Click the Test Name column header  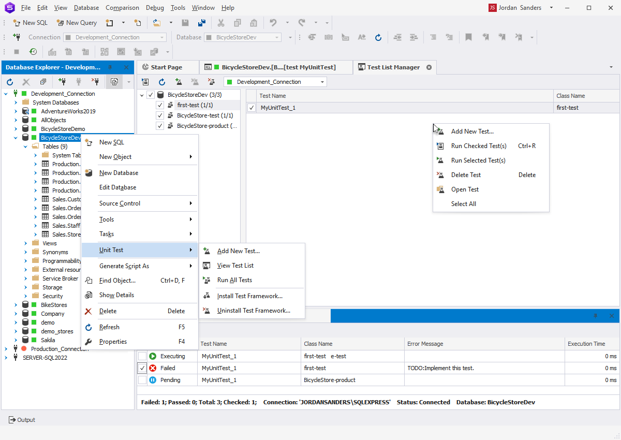[x=272, y=96]
